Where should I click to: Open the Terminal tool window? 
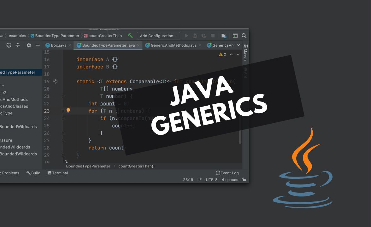click(x=58, y=173)
